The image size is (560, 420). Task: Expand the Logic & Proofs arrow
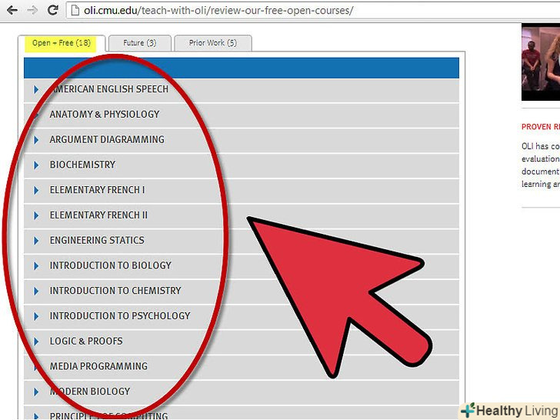[x=36, y=342]
